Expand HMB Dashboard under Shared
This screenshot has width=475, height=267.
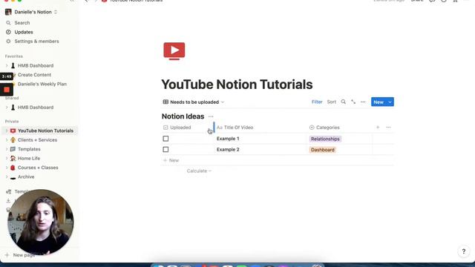coord(7,107)
